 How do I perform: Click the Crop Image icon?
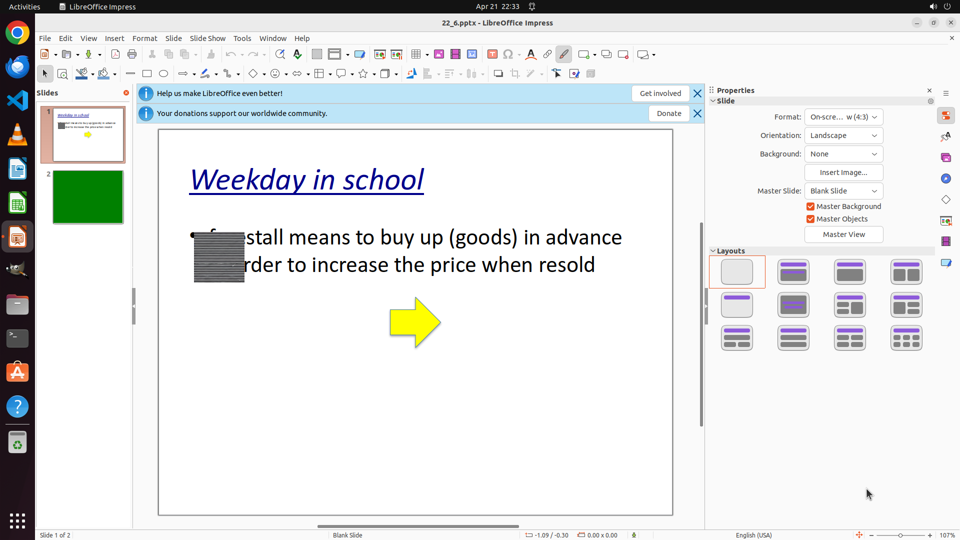(515, 73)
